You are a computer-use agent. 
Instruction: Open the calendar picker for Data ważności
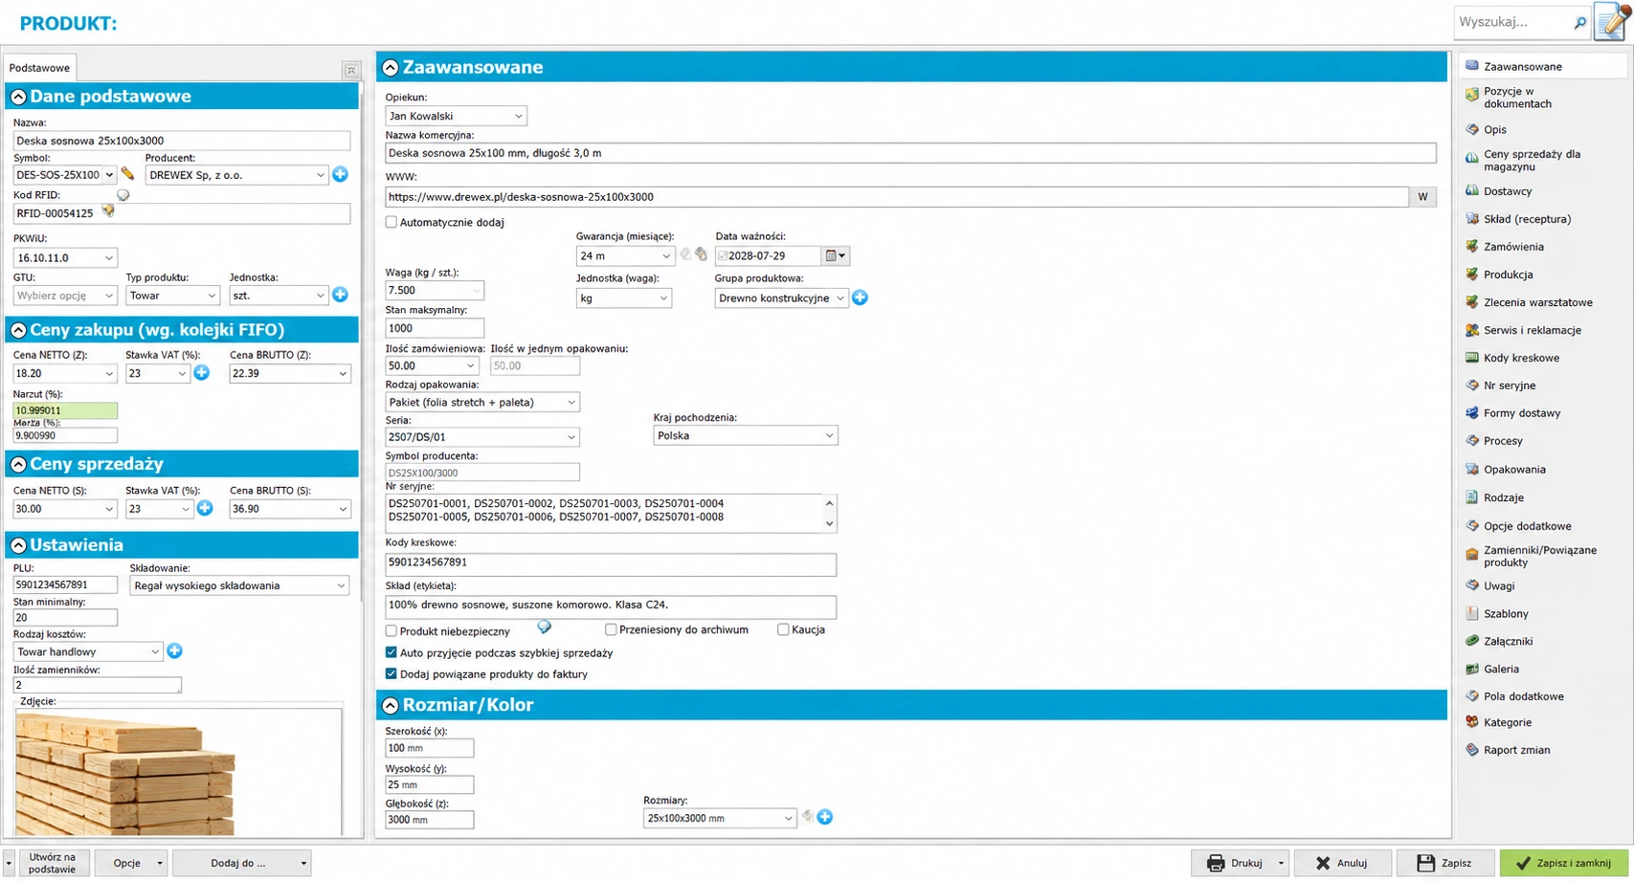[836, 255]
